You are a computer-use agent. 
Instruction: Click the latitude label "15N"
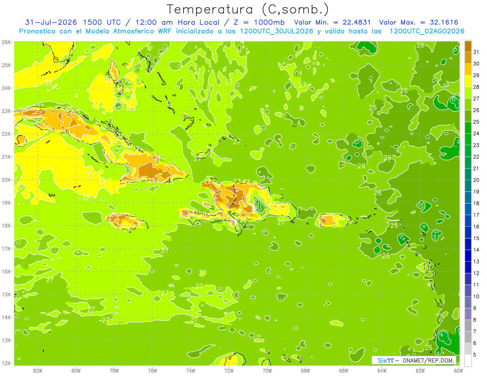(6, 294)
